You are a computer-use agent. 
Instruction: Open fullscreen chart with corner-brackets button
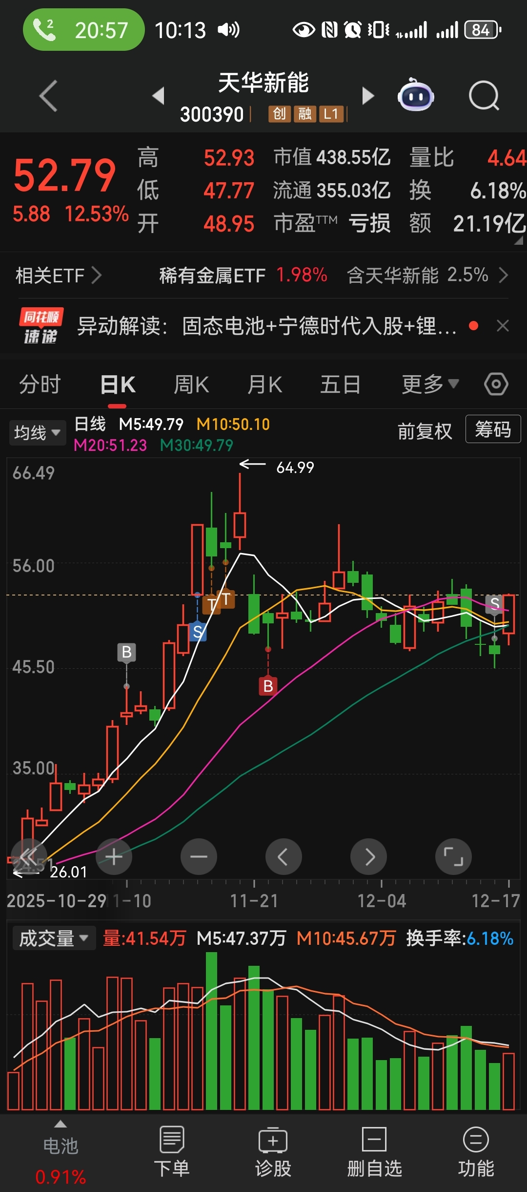coord(453,857)
